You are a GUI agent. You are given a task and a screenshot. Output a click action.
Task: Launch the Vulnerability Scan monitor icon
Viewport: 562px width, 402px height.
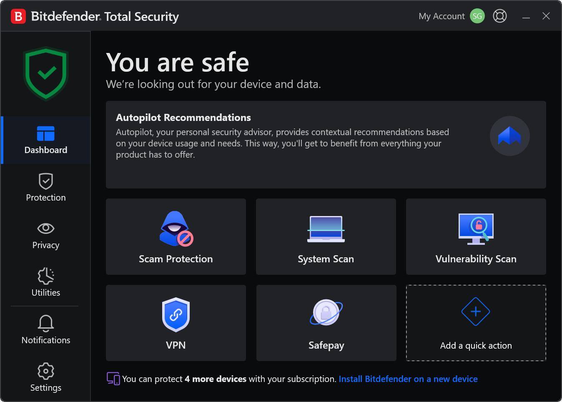476,229
